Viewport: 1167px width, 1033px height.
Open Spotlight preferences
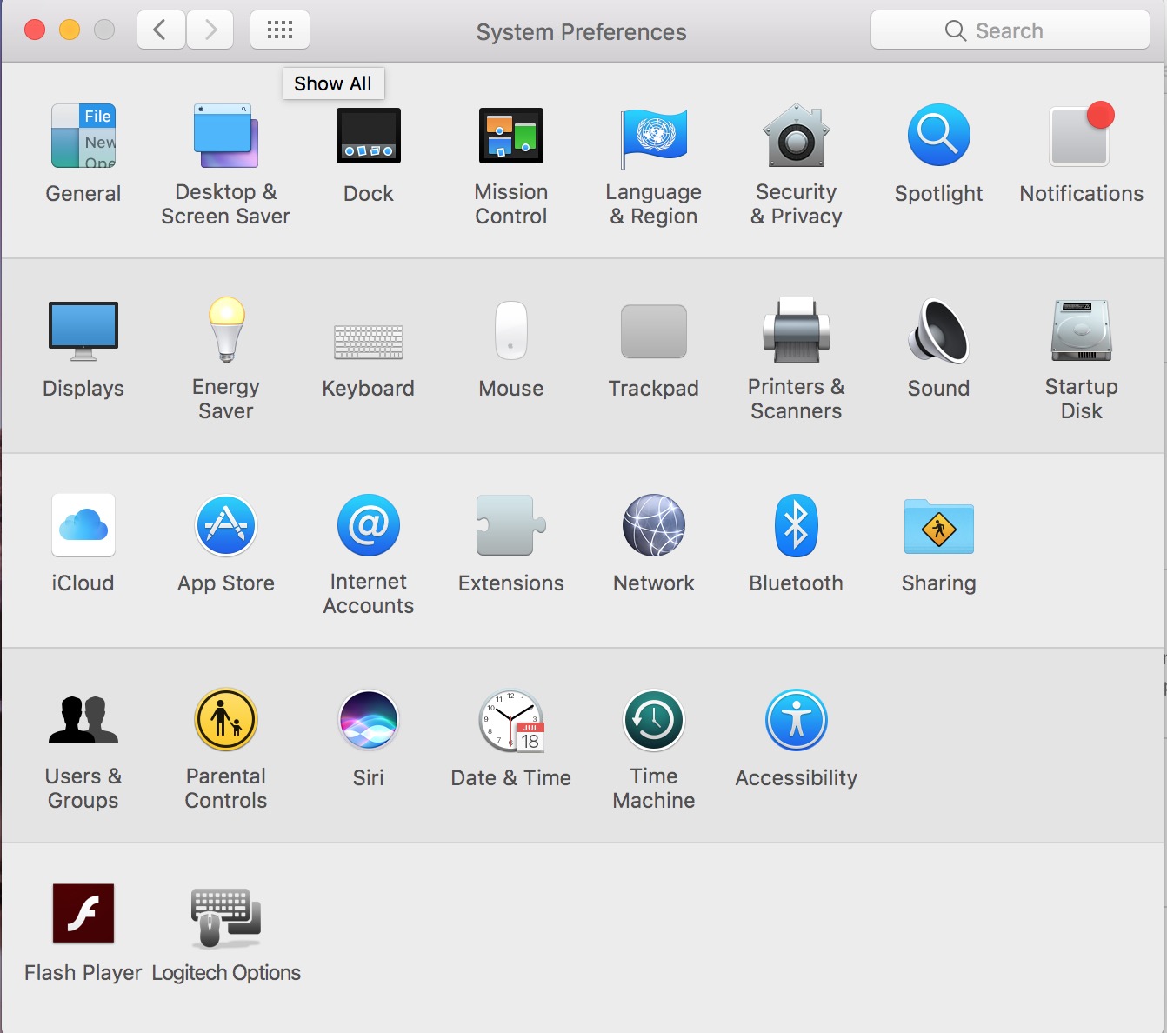click(x=938, y=137)
